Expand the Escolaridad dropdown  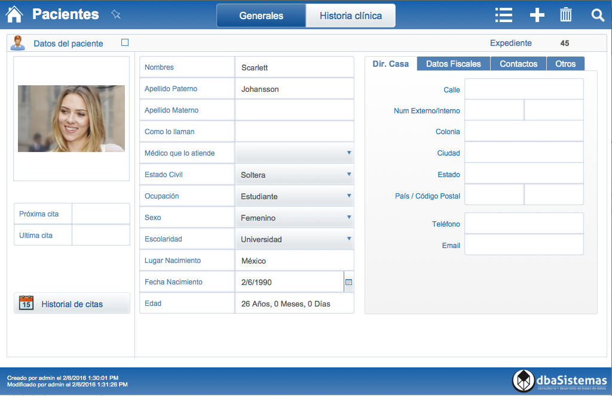[x=349, y=239]
